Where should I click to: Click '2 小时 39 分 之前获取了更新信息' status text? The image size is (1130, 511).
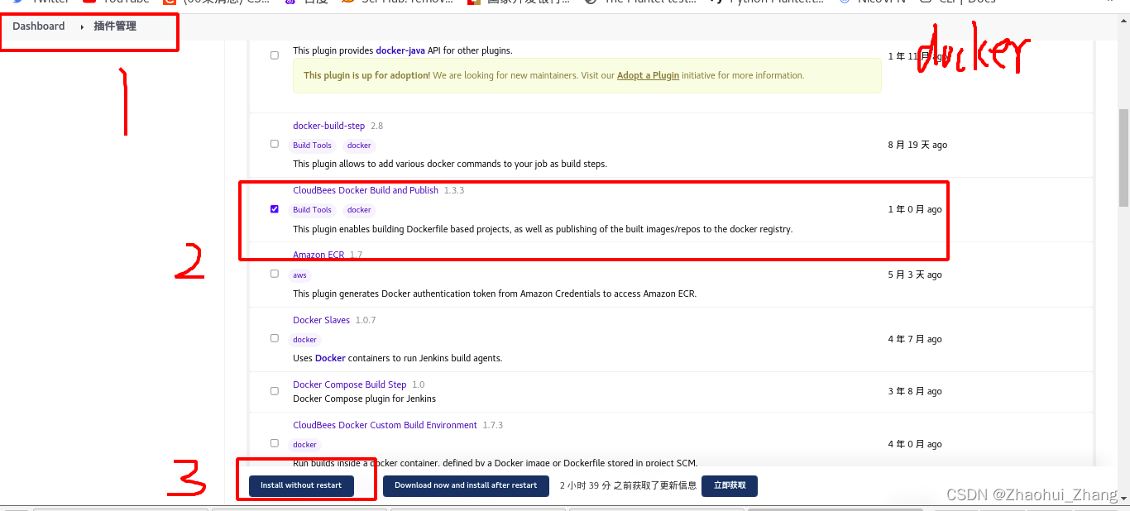pos(628,485)
